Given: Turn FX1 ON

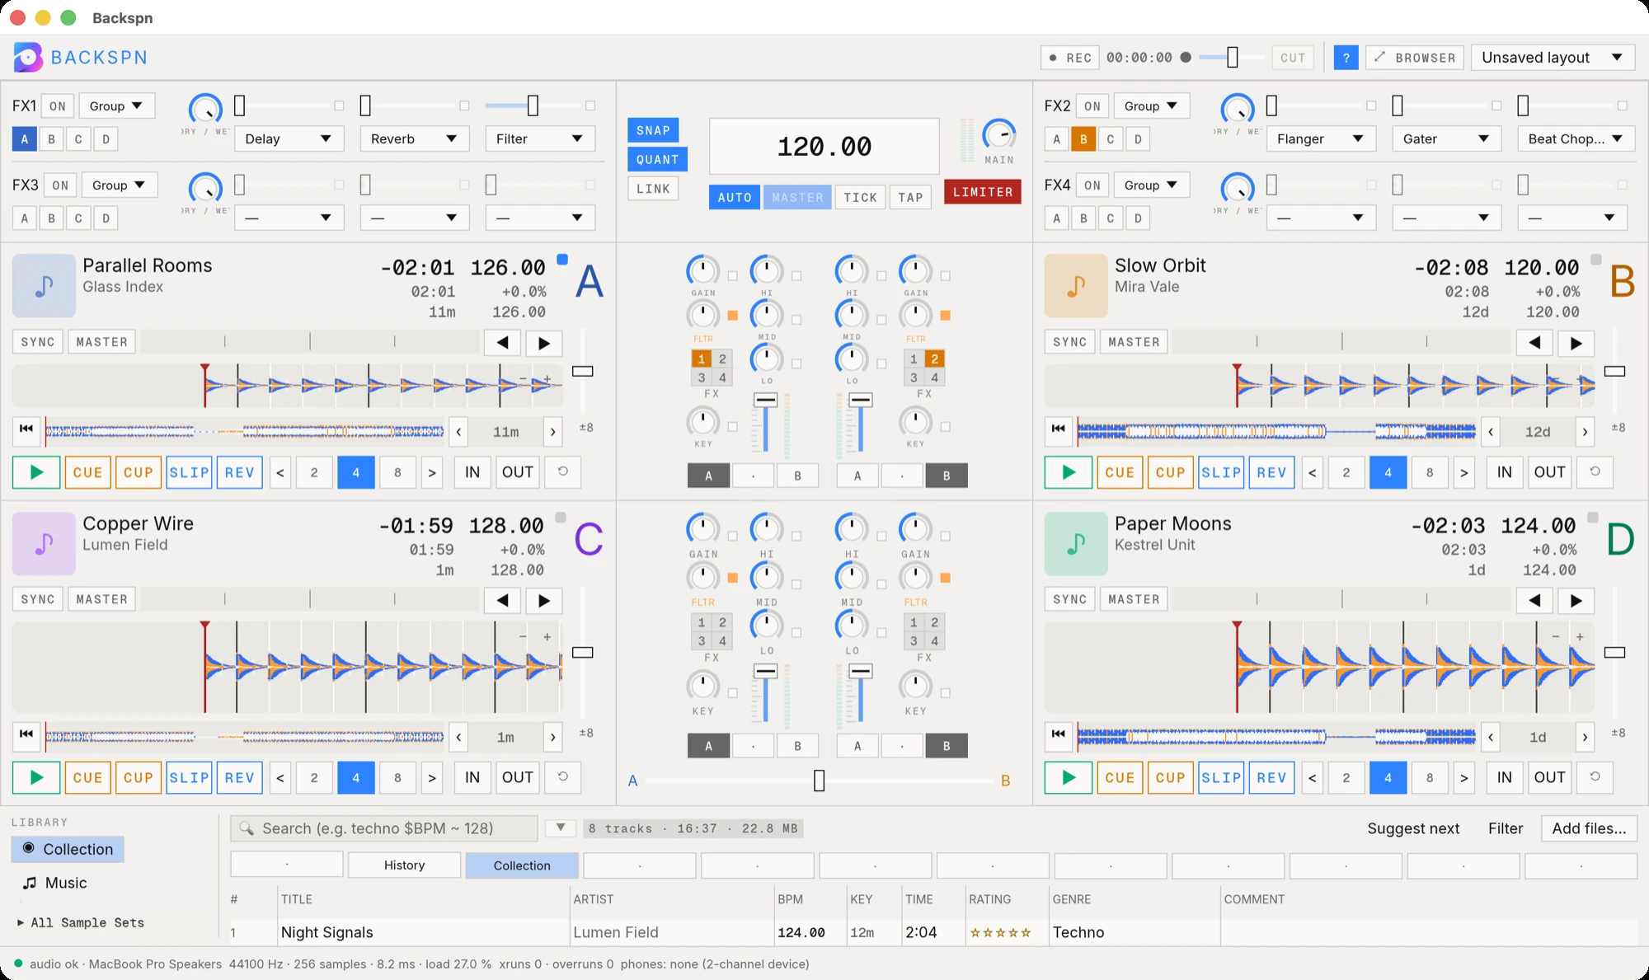Looking at the screenshot, I should click(57, 106).
